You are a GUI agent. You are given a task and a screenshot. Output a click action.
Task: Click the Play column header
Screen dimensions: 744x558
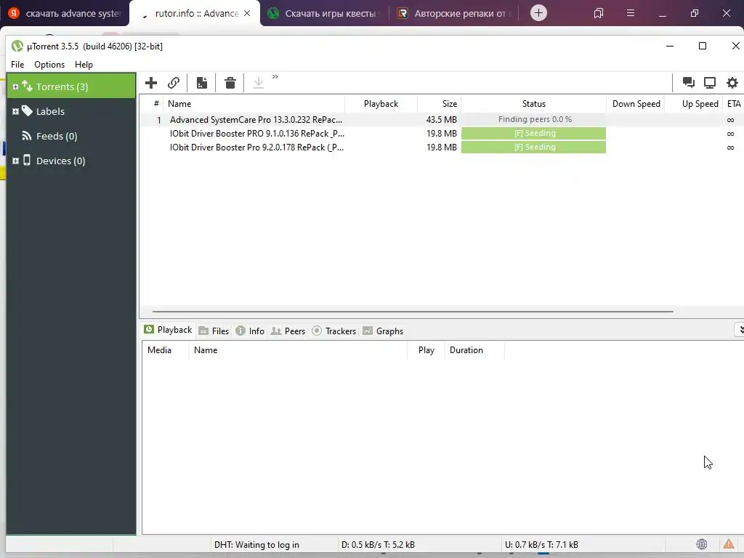coord(426,350)
